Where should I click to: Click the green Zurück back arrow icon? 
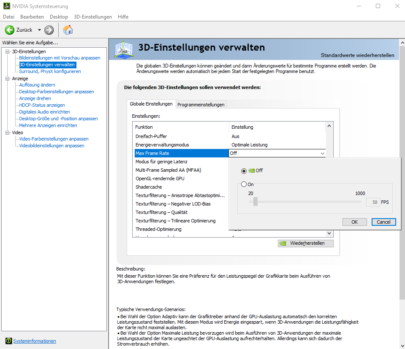(x=10, y=30)
